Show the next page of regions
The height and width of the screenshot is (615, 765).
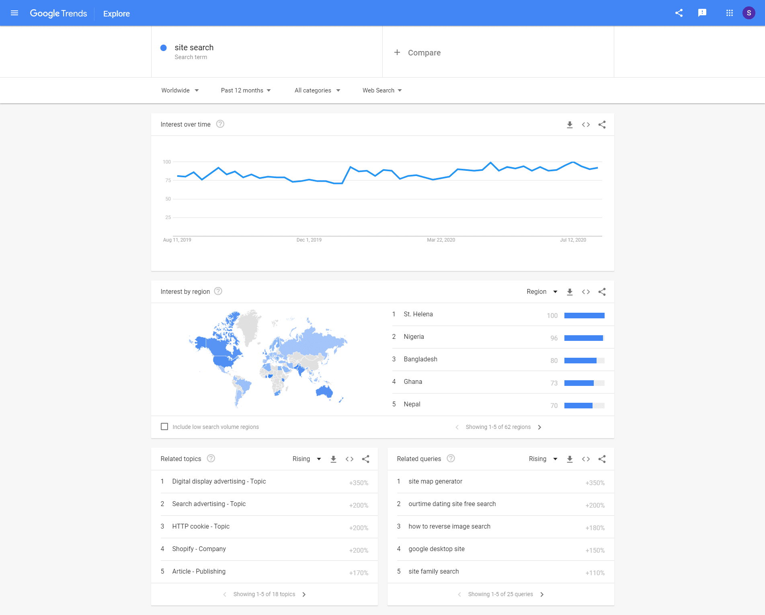click(539, 427)
